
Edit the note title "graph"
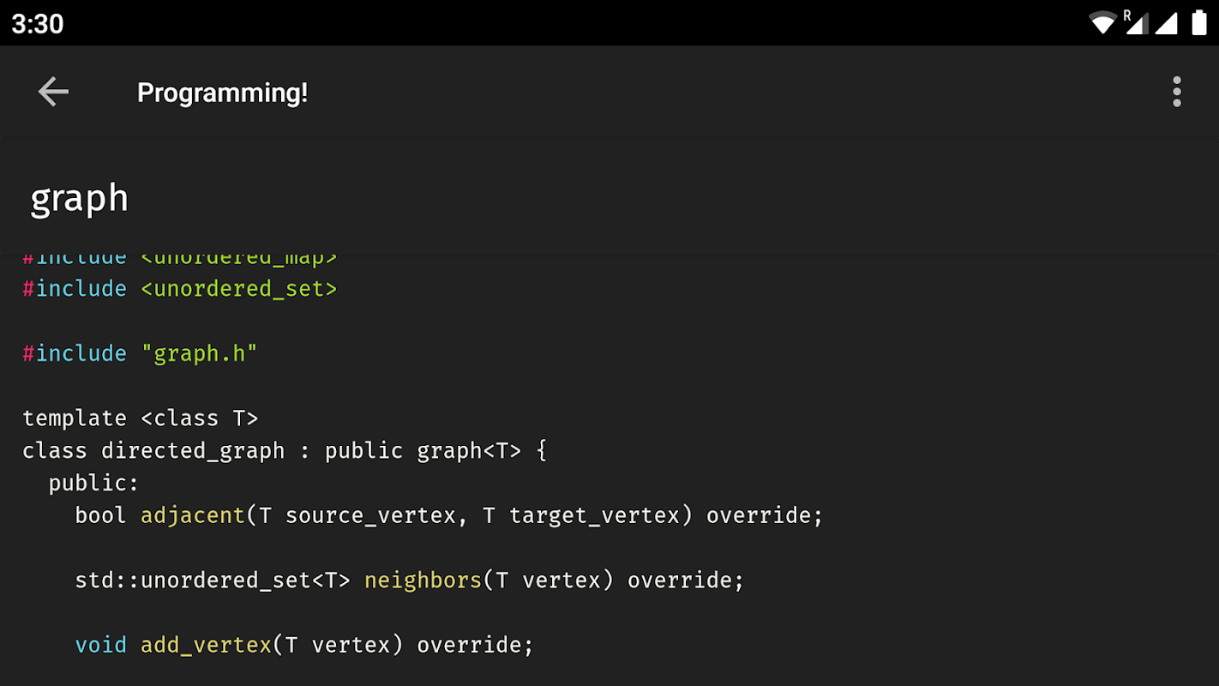point(80,199)
